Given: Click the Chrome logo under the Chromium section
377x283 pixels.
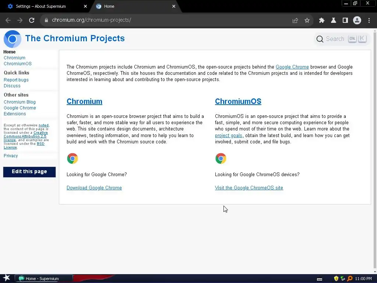Looking at the screenshot, I should [x=73, y=158].
